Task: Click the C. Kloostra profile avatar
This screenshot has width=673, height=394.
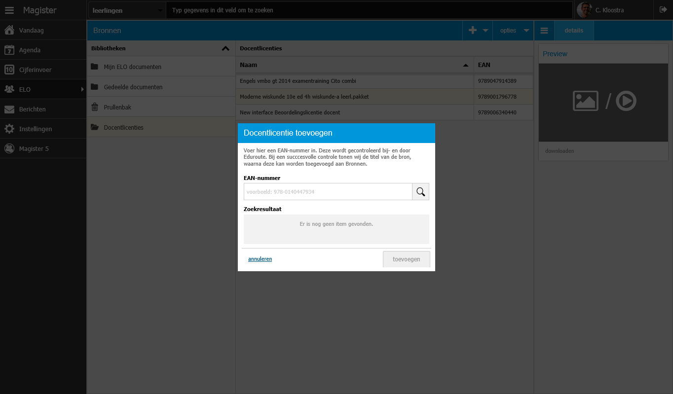Action: pos(584,10)
